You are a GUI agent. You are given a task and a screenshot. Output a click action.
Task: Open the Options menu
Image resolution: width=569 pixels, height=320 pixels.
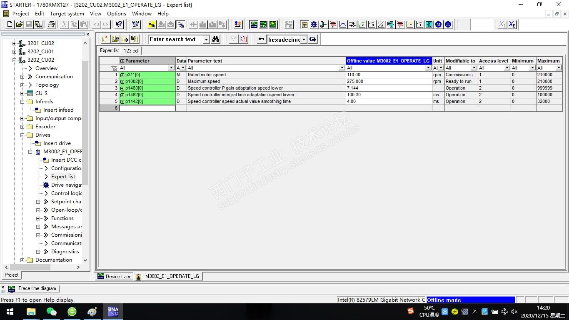tap(117, 13)
